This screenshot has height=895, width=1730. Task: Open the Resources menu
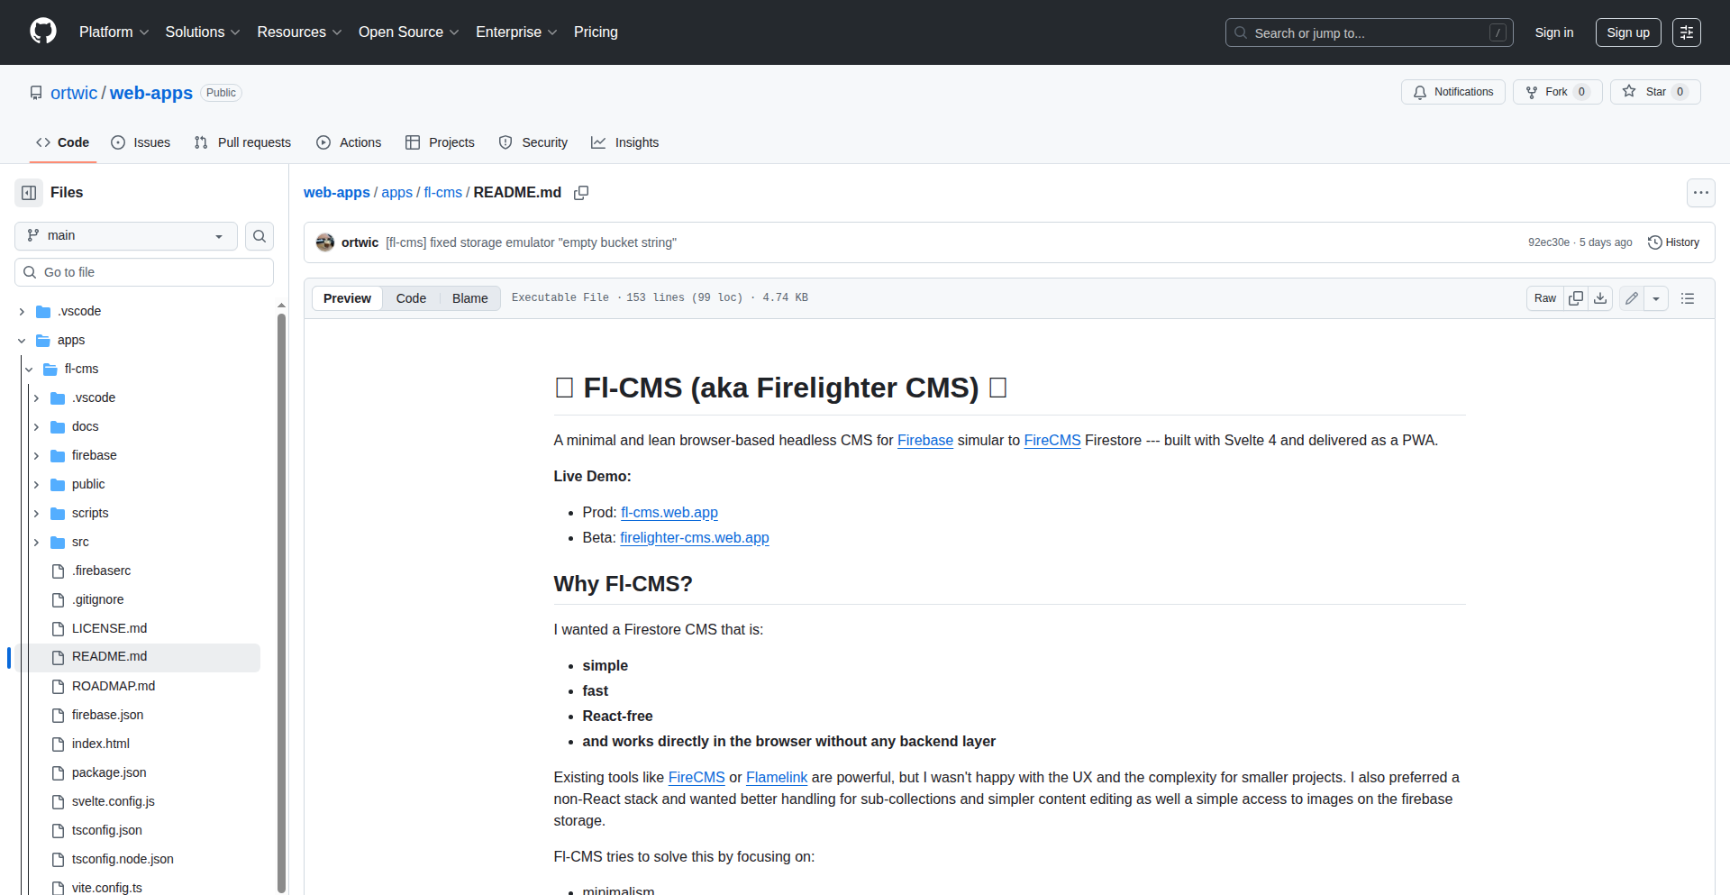298,32
